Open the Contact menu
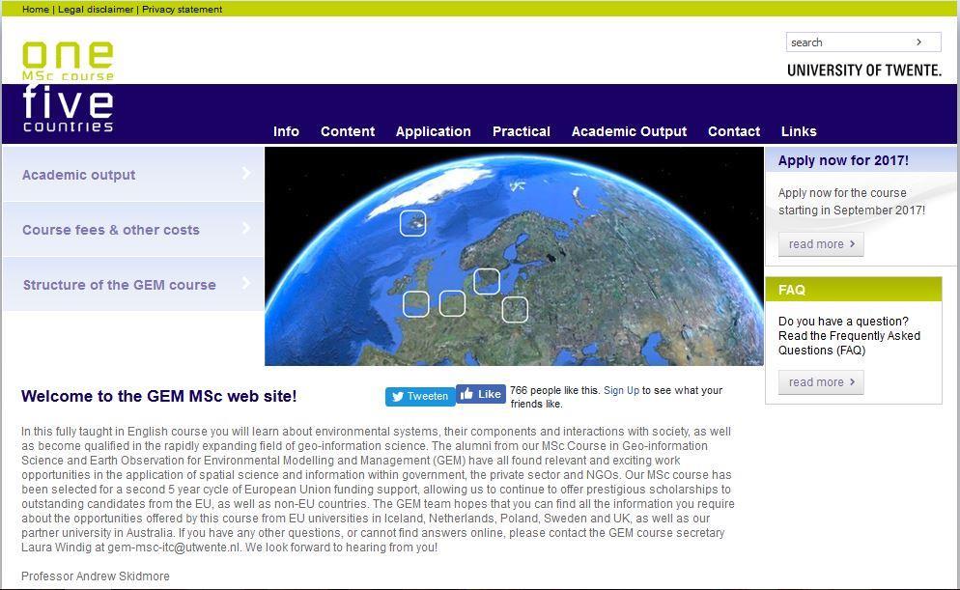Screen dimensions: 960x590 coord(734,131)
